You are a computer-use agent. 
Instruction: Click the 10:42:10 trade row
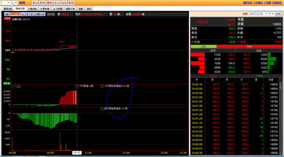point(235,84)
